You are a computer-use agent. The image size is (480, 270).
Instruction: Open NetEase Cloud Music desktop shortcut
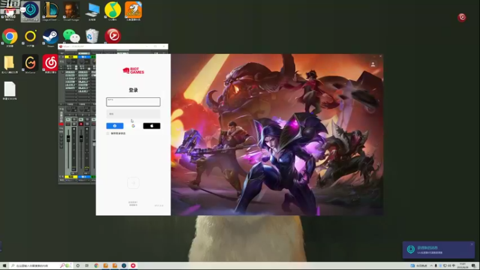[x=50, y=64]
